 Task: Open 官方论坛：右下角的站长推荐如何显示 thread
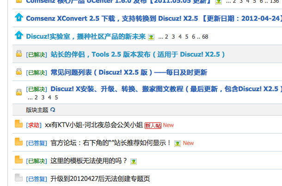click(x=110, y=143)
